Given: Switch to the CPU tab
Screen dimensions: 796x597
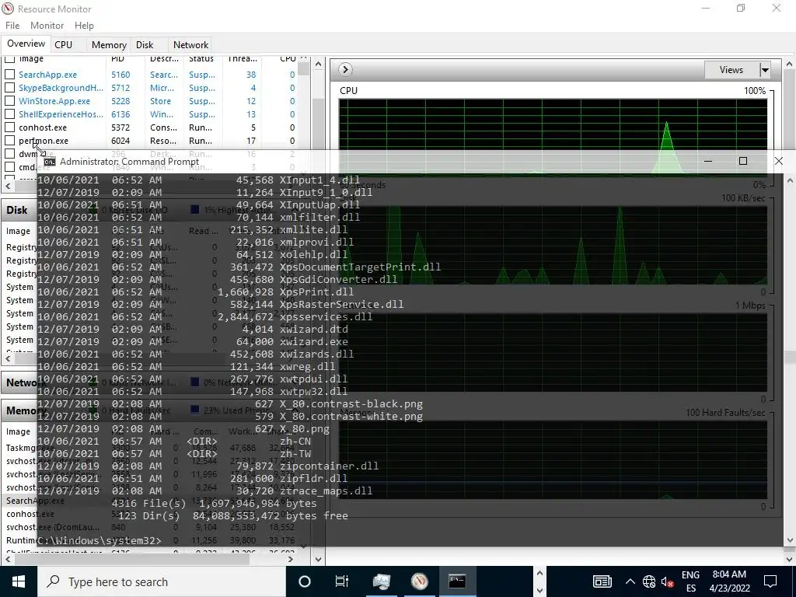Looking at the screenshot, I should pos(64,44).
